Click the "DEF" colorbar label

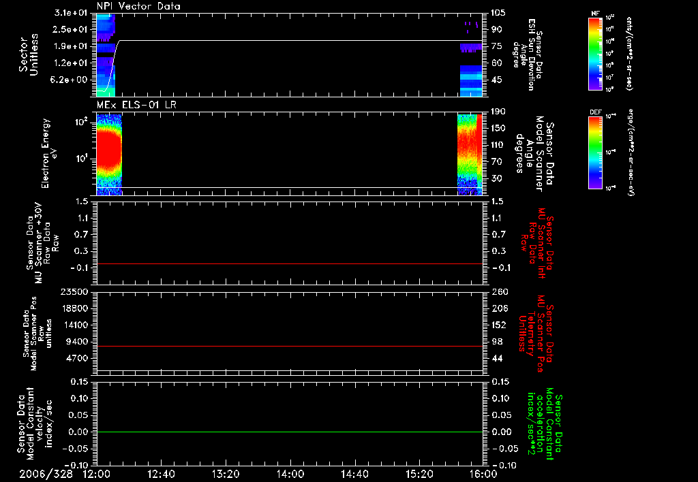(596, 112)
